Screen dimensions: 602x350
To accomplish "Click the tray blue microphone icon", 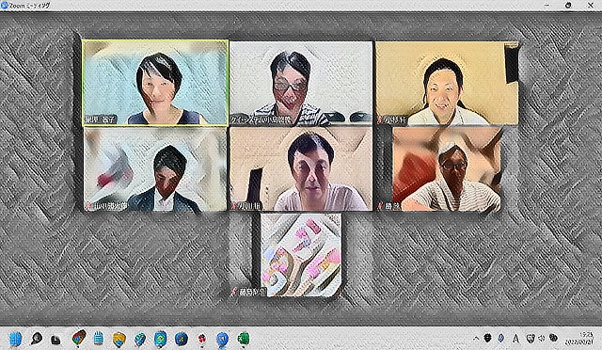I will pos(501,338).
